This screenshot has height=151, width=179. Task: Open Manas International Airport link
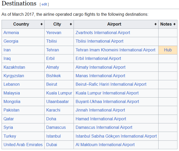pos(100,76)
